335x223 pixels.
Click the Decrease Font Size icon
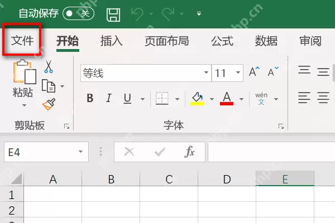click(x=273, y=72)
